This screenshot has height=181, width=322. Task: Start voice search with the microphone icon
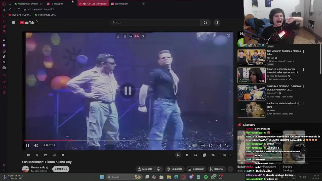[x=217, y=23]
